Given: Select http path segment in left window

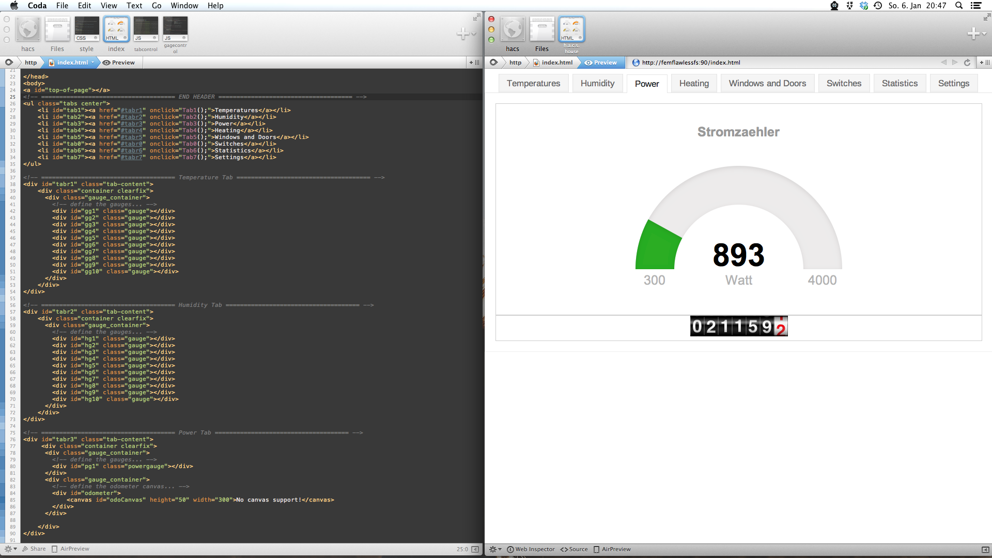Looking at the screenshot, I should (x=31, y=63).
